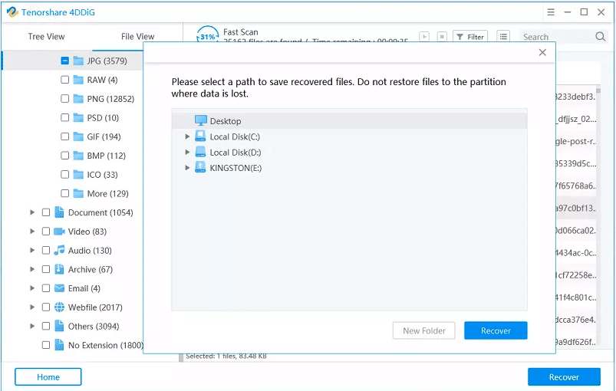Switch to list view icon
Viewport: 616px width, 391px height.
503,37
